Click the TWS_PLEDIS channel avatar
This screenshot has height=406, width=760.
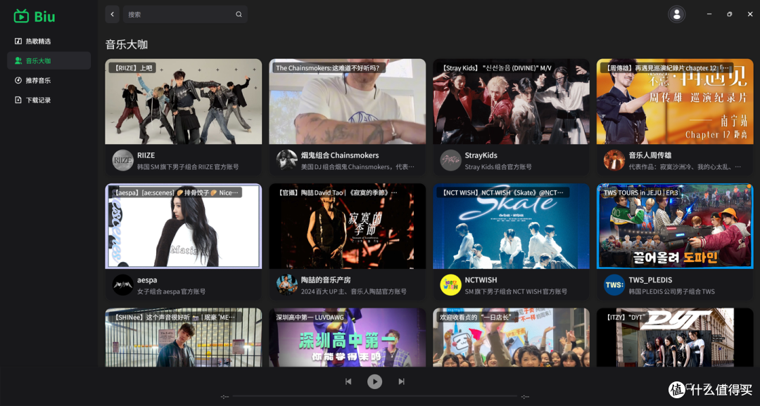pyautogui.click(x=614, y=285)
